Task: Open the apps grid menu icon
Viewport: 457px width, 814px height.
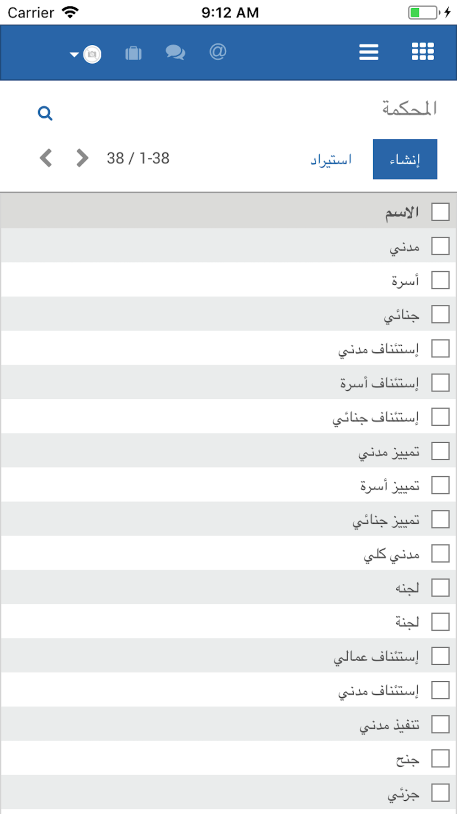Action: [x=423, y=52]
